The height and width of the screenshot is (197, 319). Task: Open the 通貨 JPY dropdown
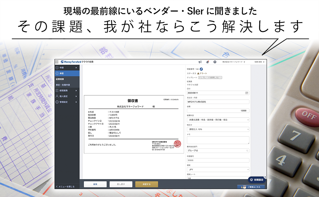218,170
